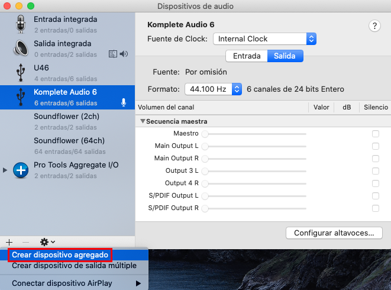Viewport: 391px width, 290px height.
Task: Click the '6 canales de 24 bits Entero' text
Action: coord(295,89)
